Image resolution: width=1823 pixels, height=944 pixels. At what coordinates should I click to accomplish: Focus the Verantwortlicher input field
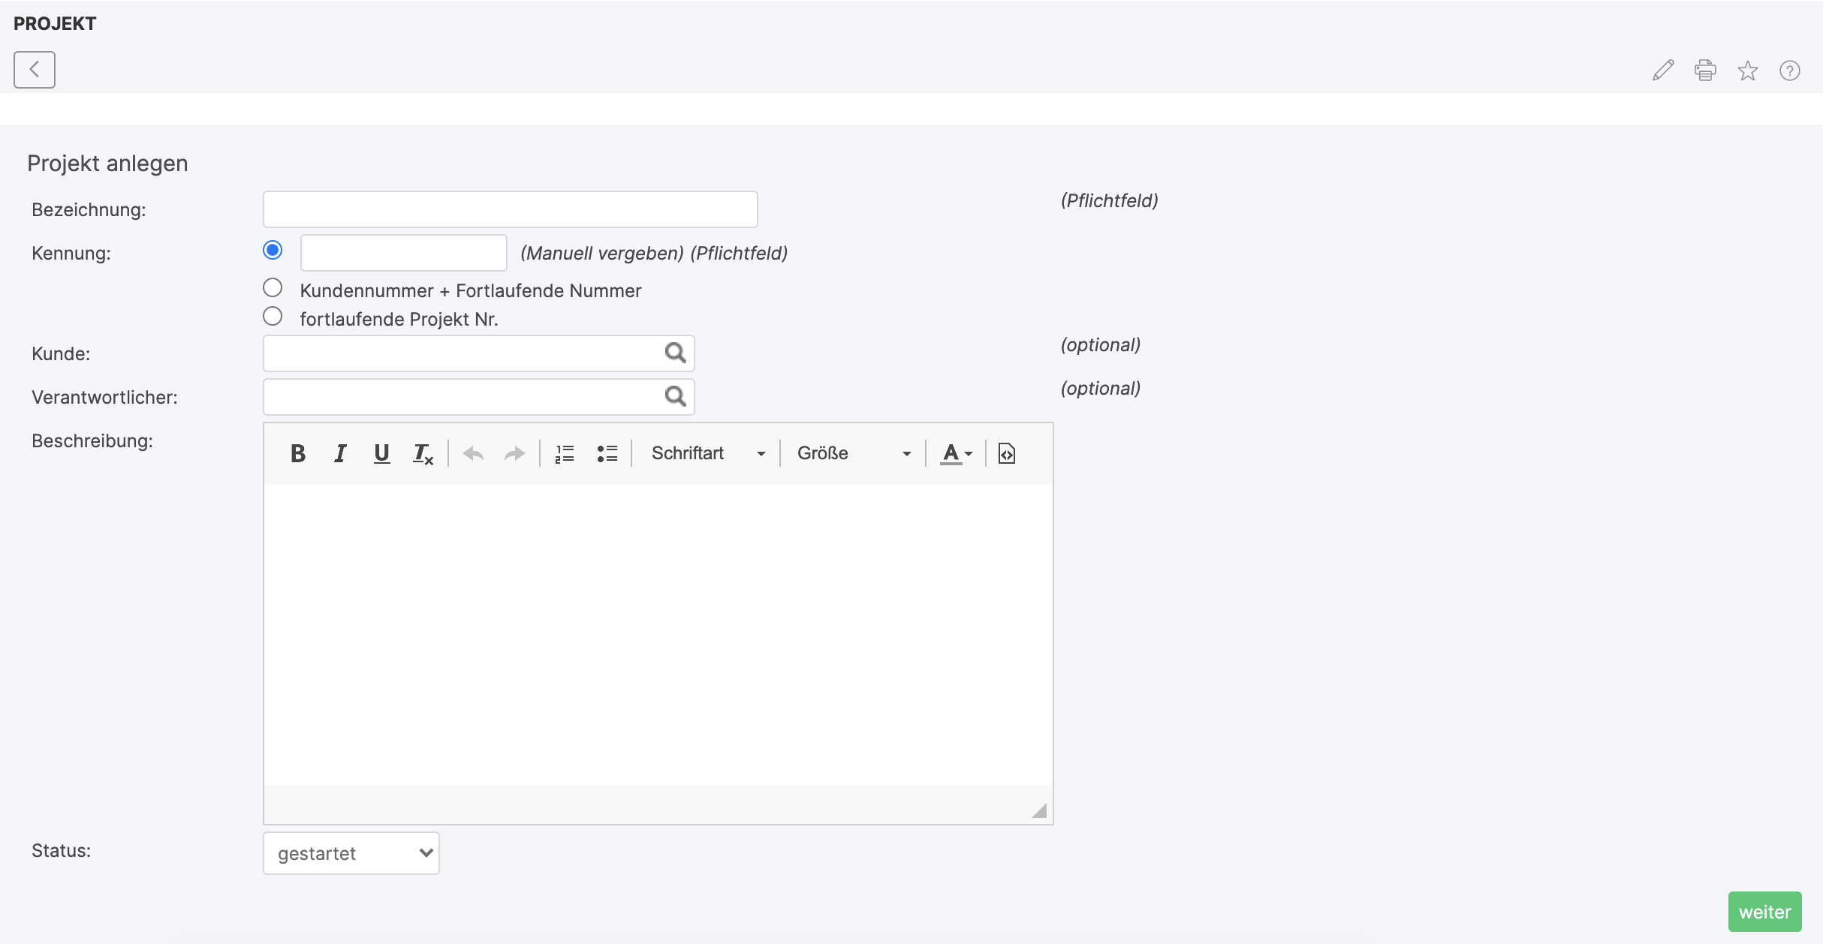(479, 397)
